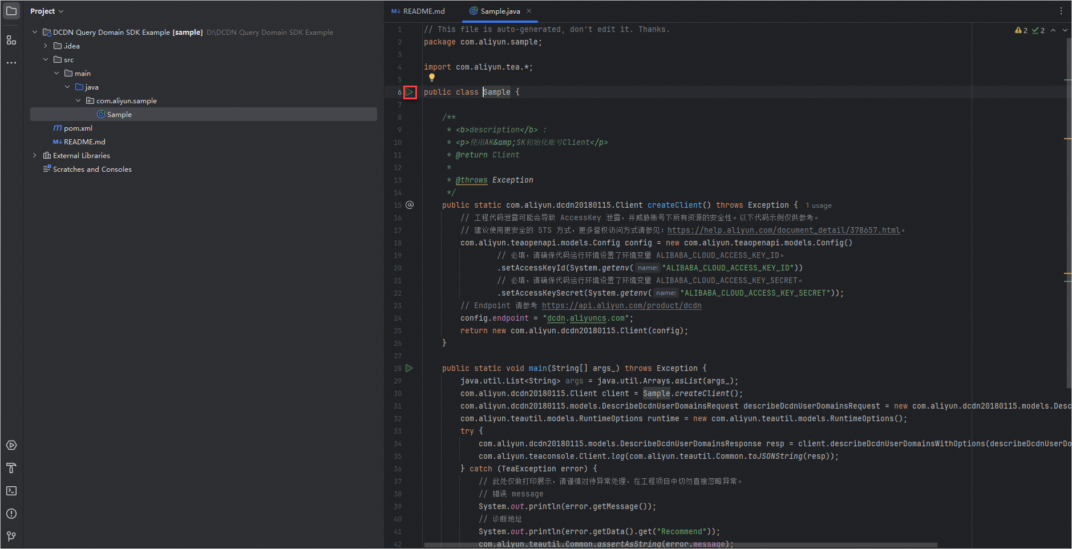This screenshot has height=549, width=1072.
Task: Show more tool windows ellipsis icon
Action: (x=11, y=63)
